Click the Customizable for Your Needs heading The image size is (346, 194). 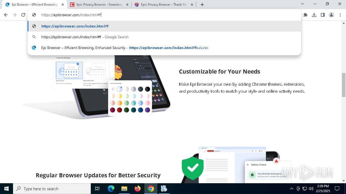tap(219, 71)
